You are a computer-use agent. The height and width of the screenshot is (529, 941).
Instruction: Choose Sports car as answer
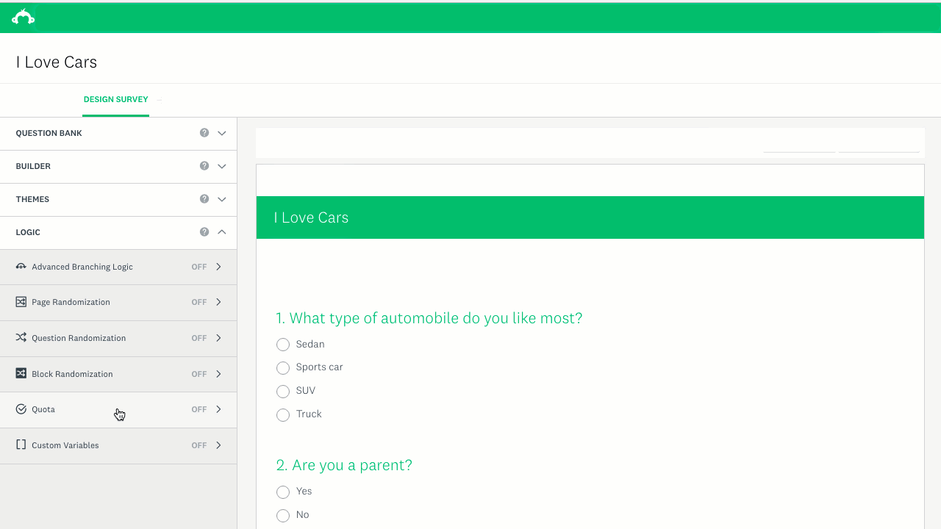coord(283,367)
